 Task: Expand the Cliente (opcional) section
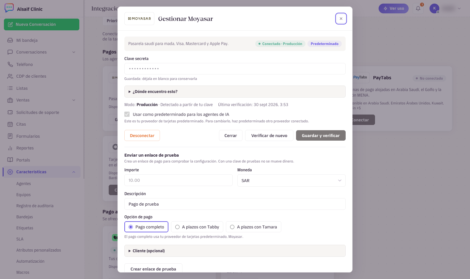(235, 251)
